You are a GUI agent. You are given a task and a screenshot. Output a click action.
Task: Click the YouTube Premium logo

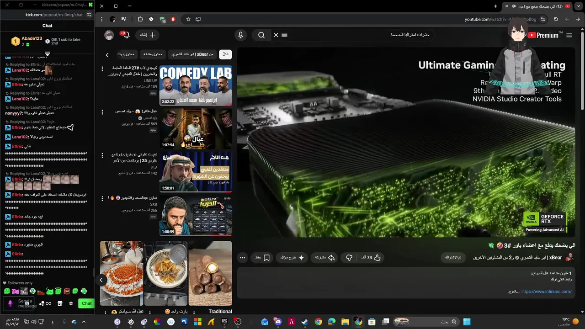(543, 35)
